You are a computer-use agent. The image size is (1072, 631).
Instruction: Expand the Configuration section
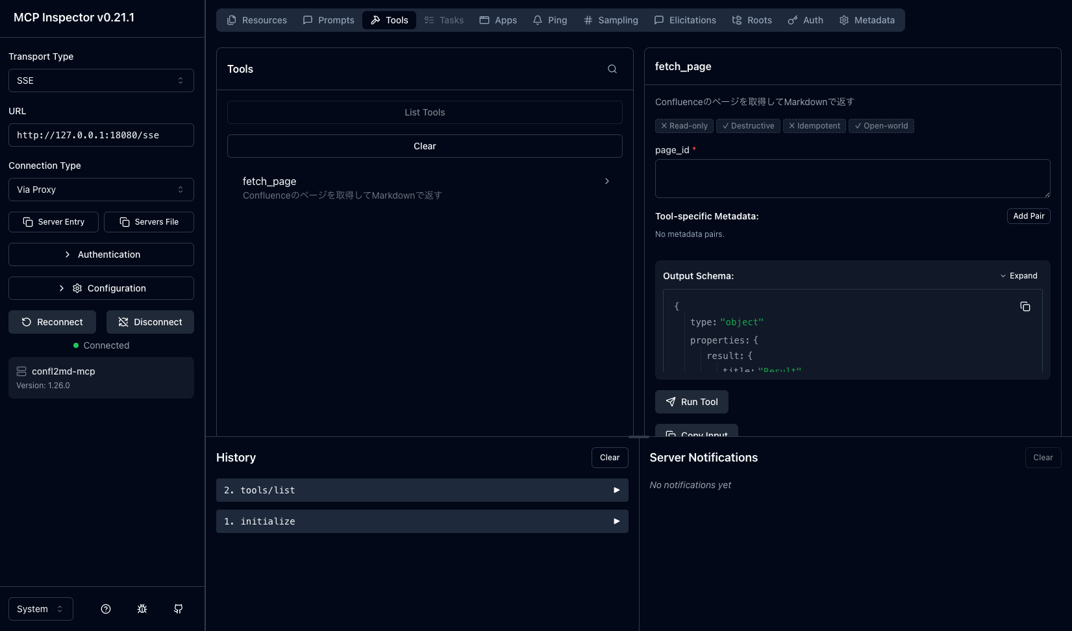coord(101,288)
